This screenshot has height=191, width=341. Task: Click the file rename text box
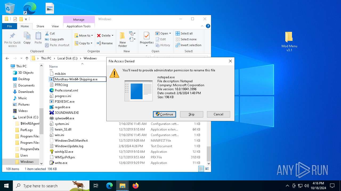tap(80, 79)
